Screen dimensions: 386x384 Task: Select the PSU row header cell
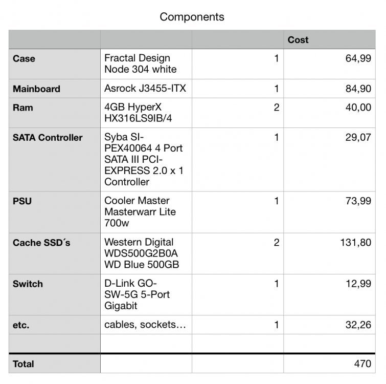[x=55, y=212]
